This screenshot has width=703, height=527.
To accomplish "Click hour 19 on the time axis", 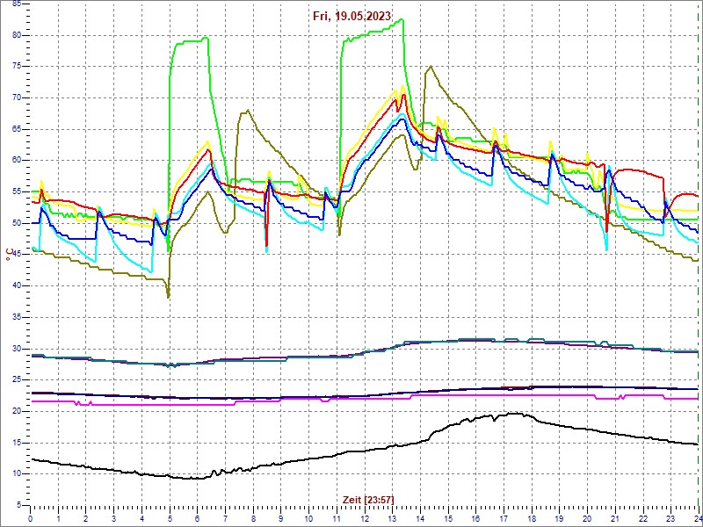I will tap(560, 516).
